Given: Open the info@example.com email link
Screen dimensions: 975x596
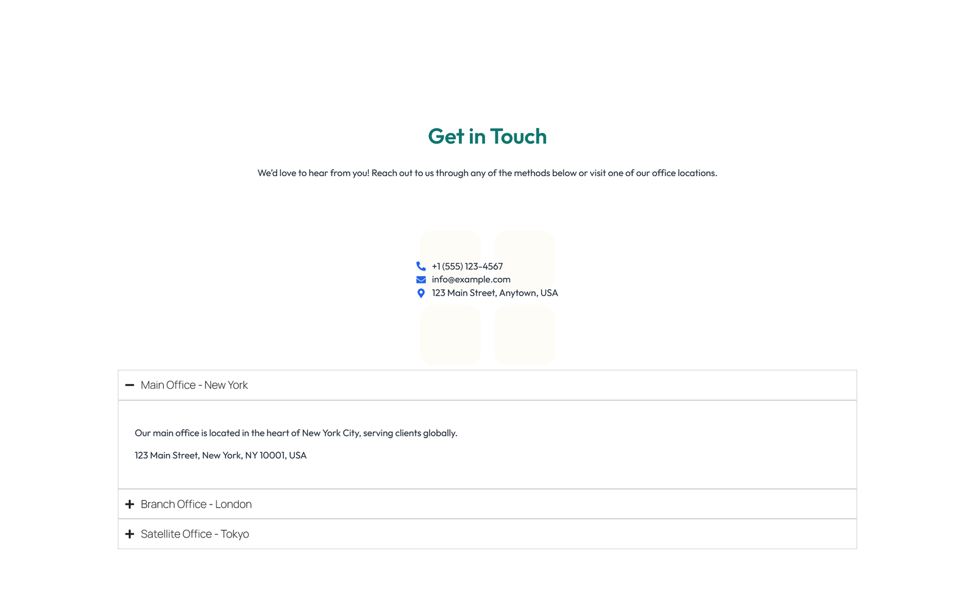Looking at the screenshot, I should (470, 279).
